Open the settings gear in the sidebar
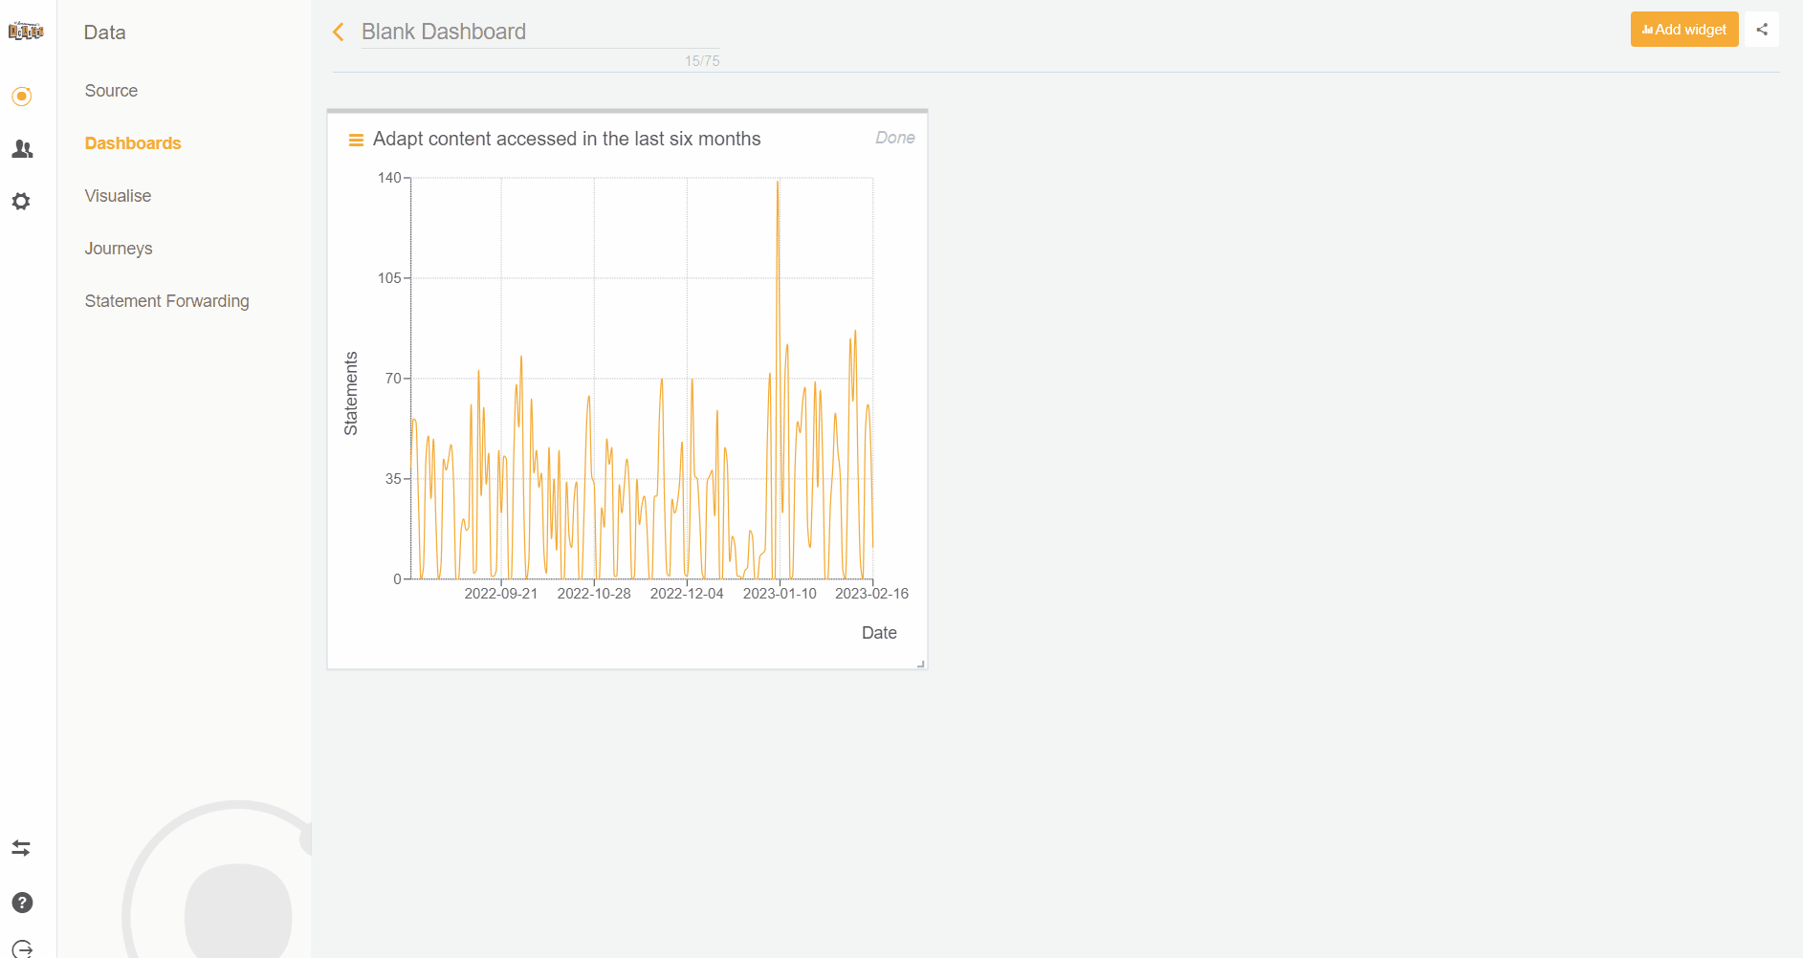The image size is (1803, 958). coord(21,201)
